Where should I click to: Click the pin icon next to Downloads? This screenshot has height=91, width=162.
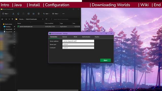tap(14, 29)
